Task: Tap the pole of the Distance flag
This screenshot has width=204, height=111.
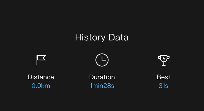Action: tap(36, 60)
